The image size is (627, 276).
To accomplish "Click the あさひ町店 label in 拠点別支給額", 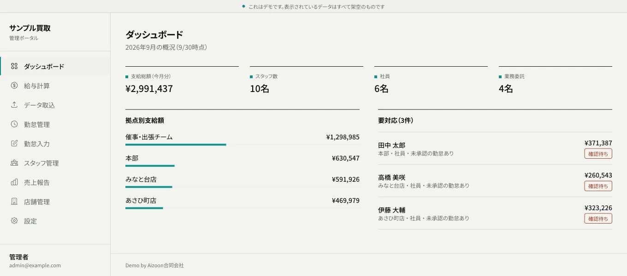I will [x=141, y=201].
